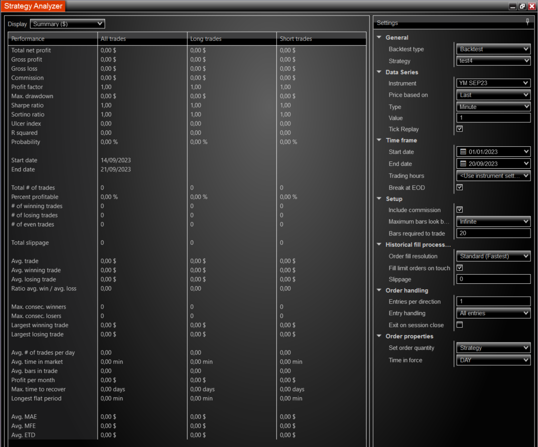The height and width of the screenshot is (447, 538).
Task: Select the Total net profit row
Action: tap(187, 50)
